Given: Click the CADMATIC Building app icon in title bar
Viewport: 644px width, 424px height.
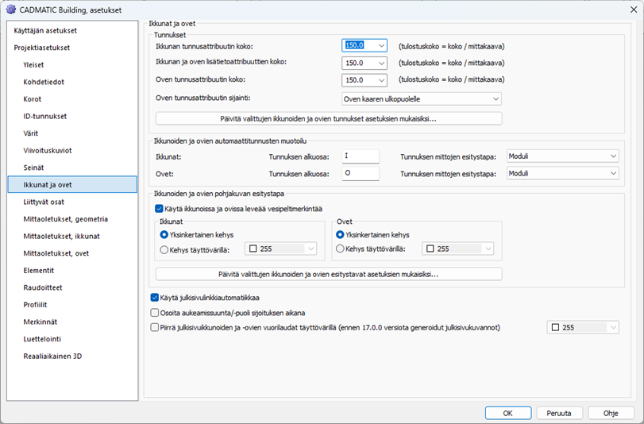Looking at the screenshot, I should pos(11,9).
